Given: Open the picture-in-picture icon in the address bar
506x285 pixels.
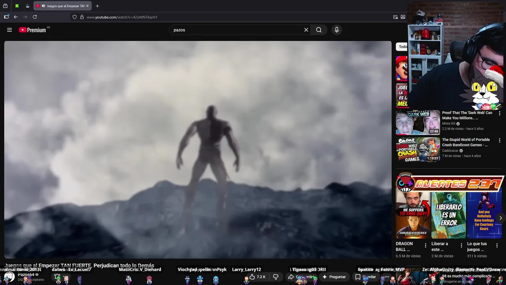Looking at the screenshot, I should click(395, 17).
